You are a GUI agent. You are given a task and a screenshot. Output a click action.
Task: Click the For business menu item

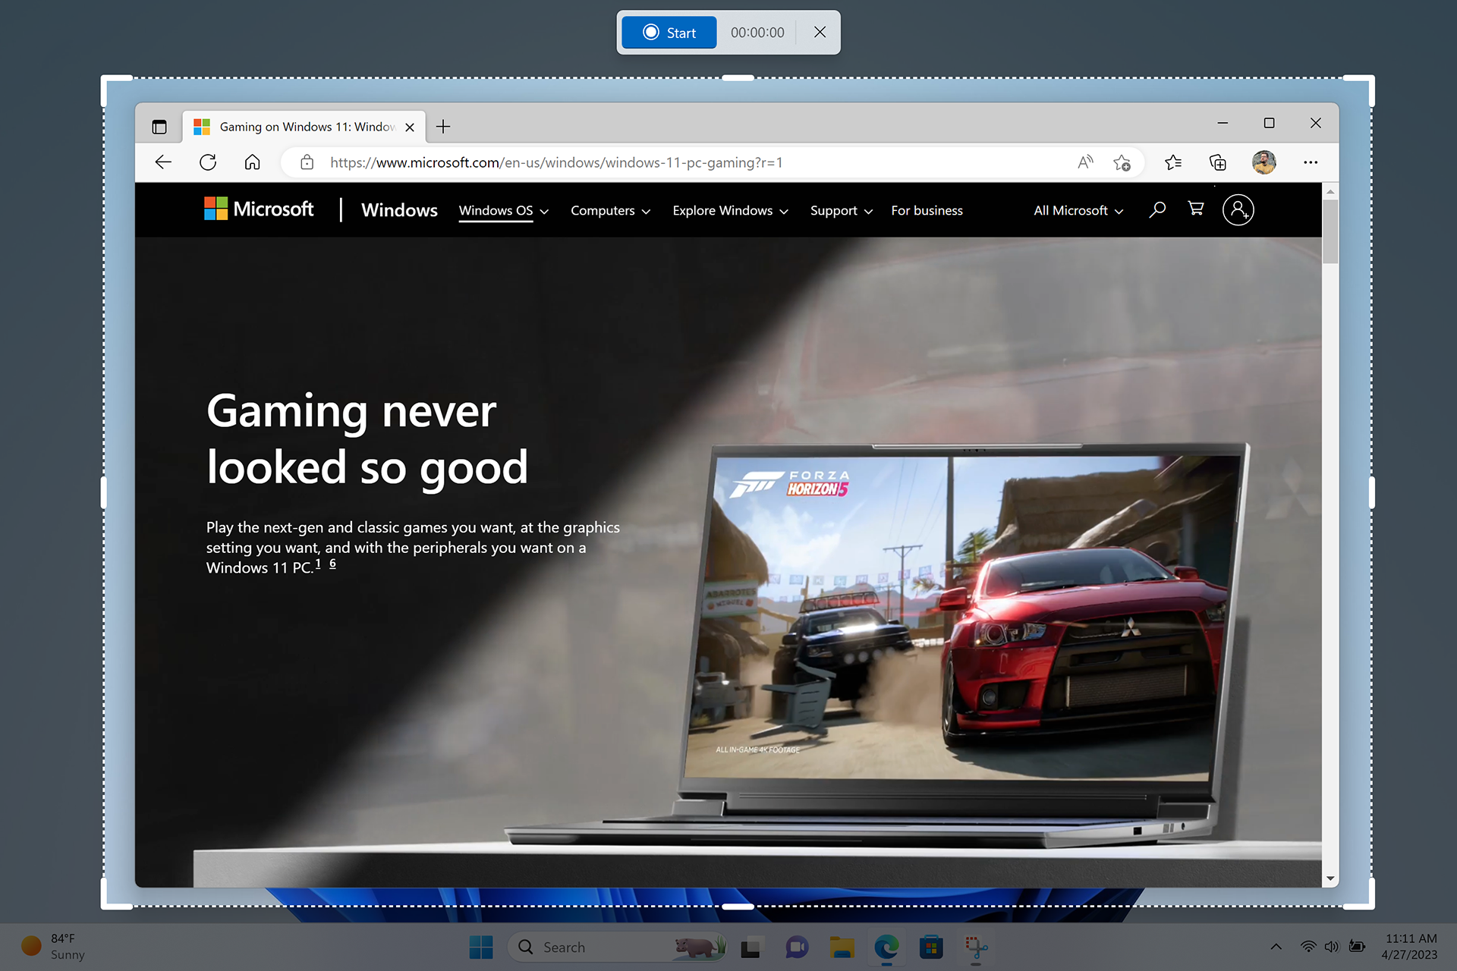(927, 210)
